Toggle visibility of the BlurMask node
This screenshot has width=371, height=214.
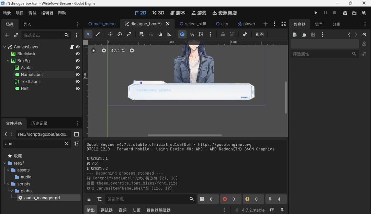[x=78, y=54]
